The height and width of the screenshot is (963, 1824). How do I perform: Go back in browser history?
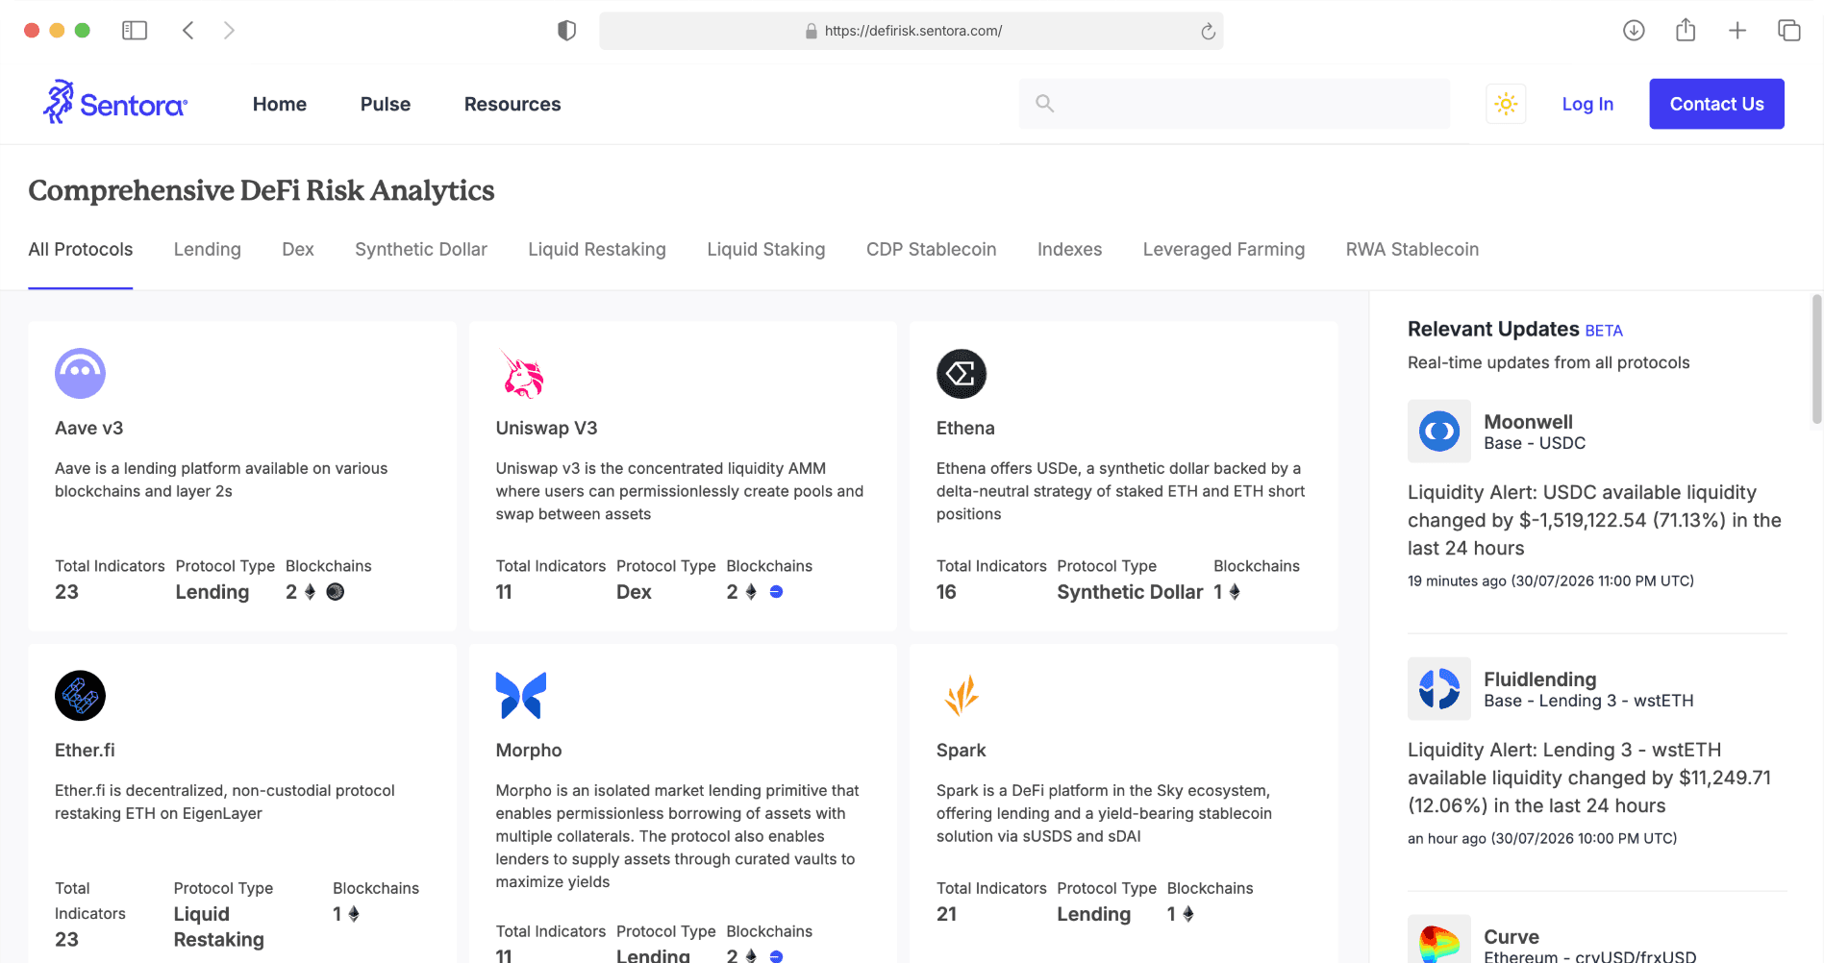tap(188, 31)
